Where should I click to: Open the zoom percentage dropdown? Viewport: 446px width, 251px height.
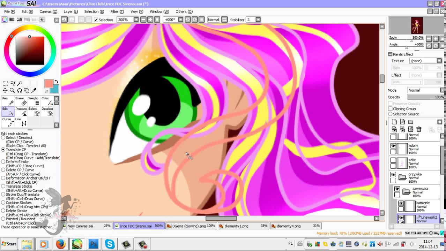click(136, 20)
